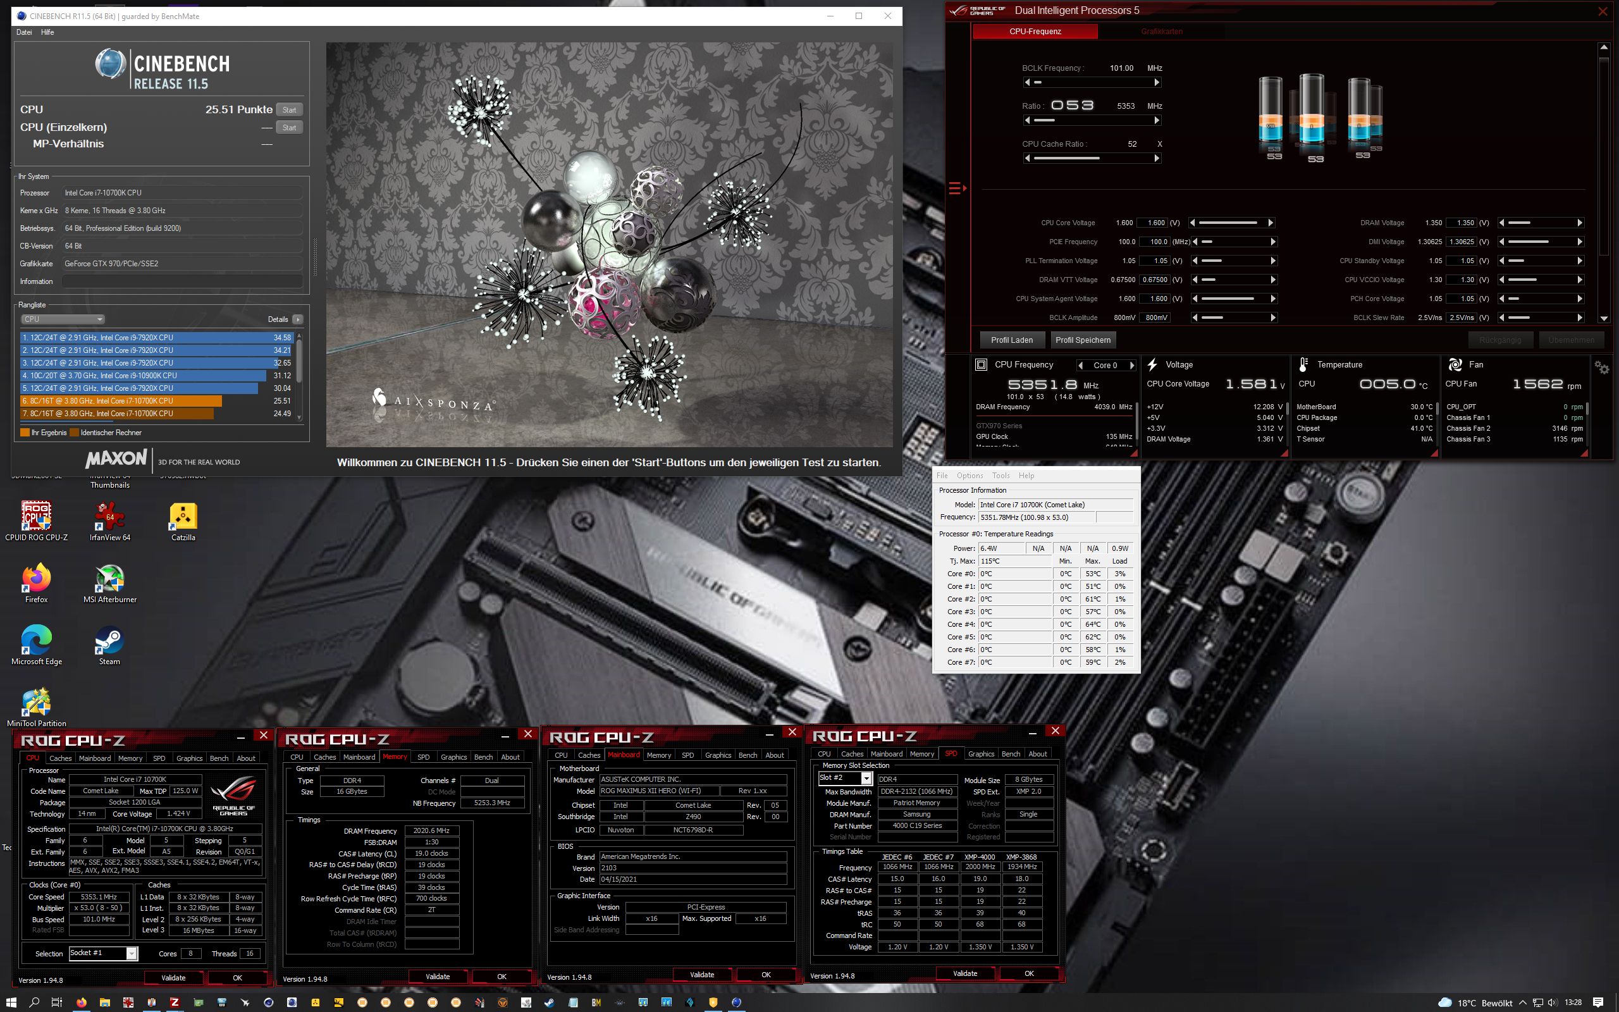Click the Voltage lightning bolt icon
This screenshot has width=1619, height=1012.
1152,365
